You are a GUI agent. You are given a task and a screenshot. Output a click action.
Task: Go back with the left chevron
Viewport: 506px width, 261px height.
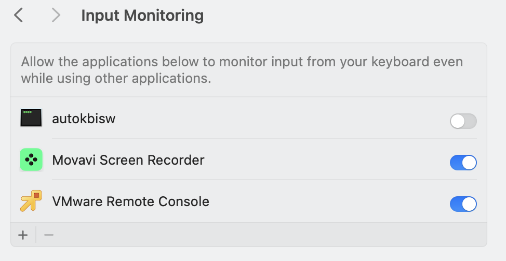point(19,16)
